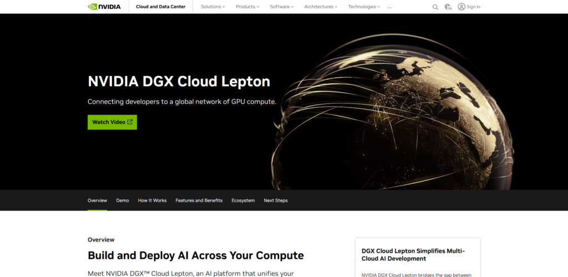
Task: Click the NVIDIA DGX Cloud Lepton heading
Action: [x=179, y=81]
